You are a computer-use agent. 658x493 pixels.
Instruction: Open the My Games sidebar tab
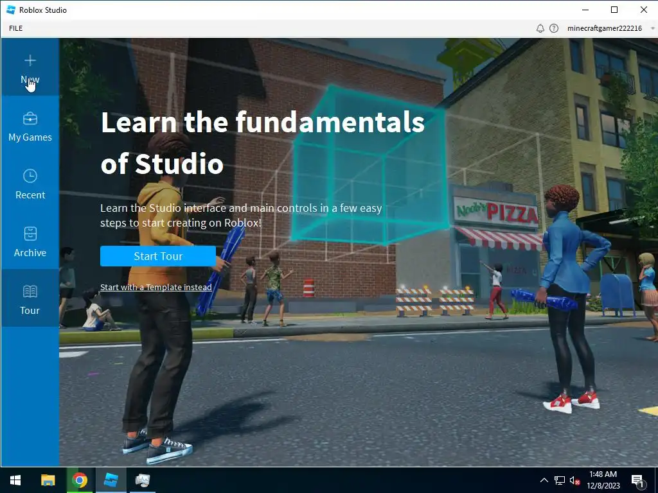point(30,126)
